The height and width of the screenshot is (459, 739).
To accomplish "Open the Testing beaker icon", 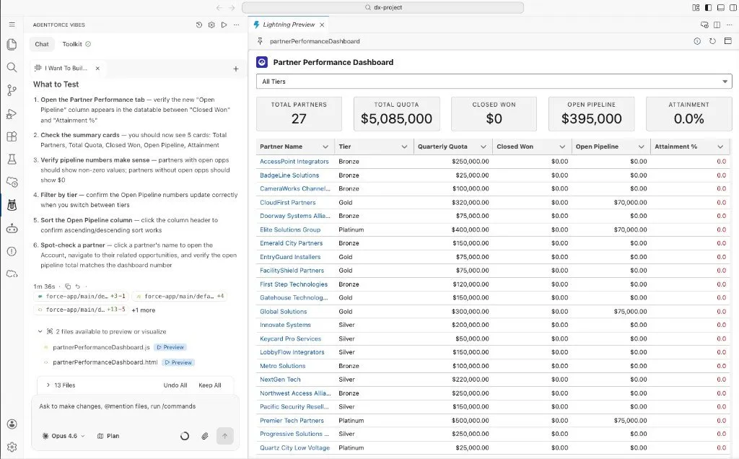I will point(12,159).
